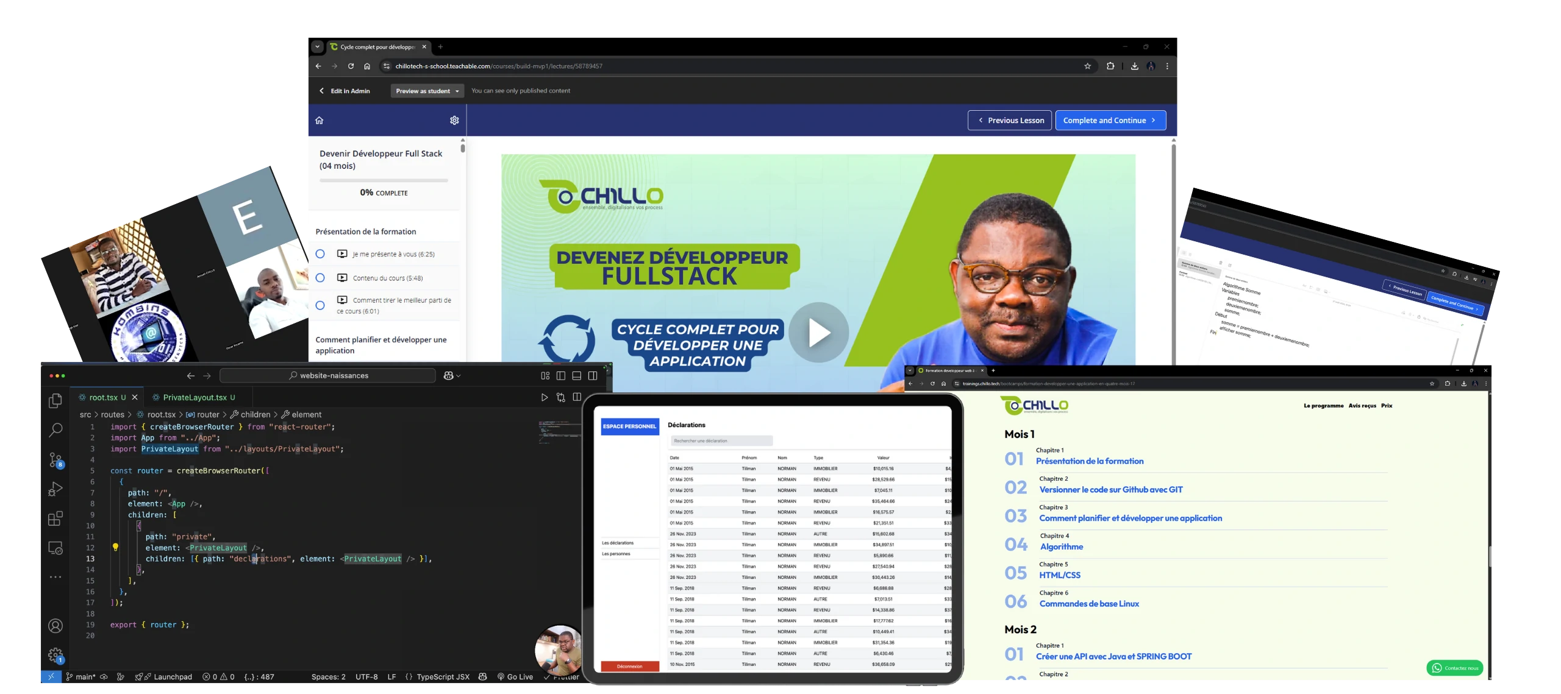Open the 'Versionner le code sur Github avec GIT' link

pos(1110,490)
